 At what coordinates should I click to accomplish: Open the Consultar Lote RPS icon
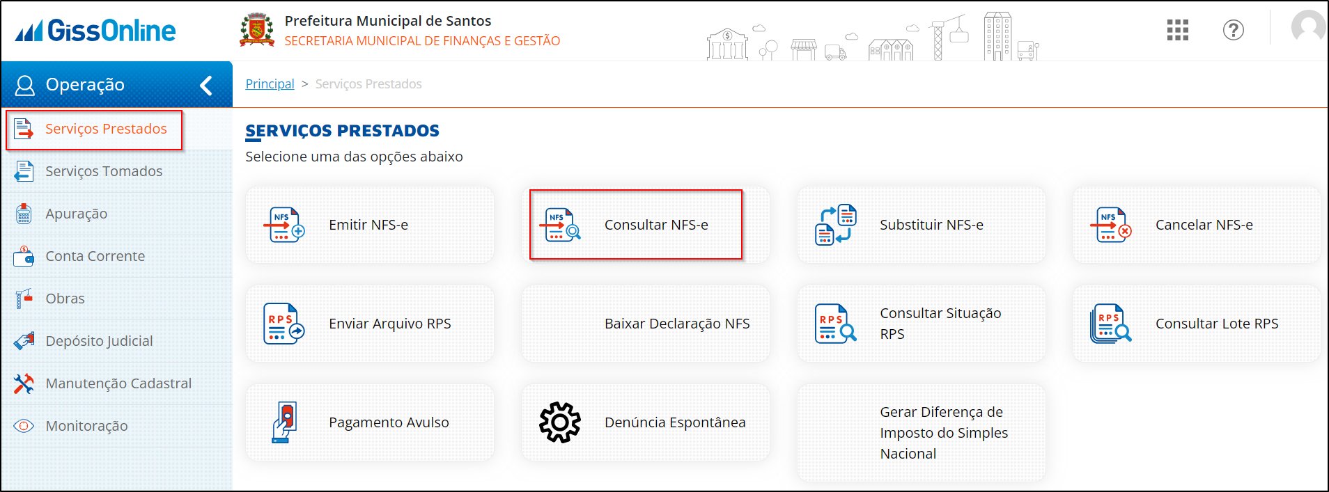click(1111, 324)
